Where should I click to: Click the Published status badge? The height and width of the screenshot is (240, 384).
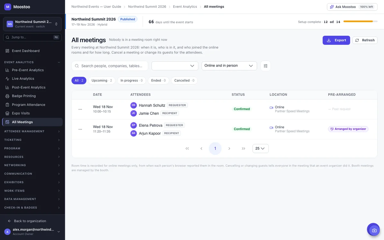click(x=127, y=19)
